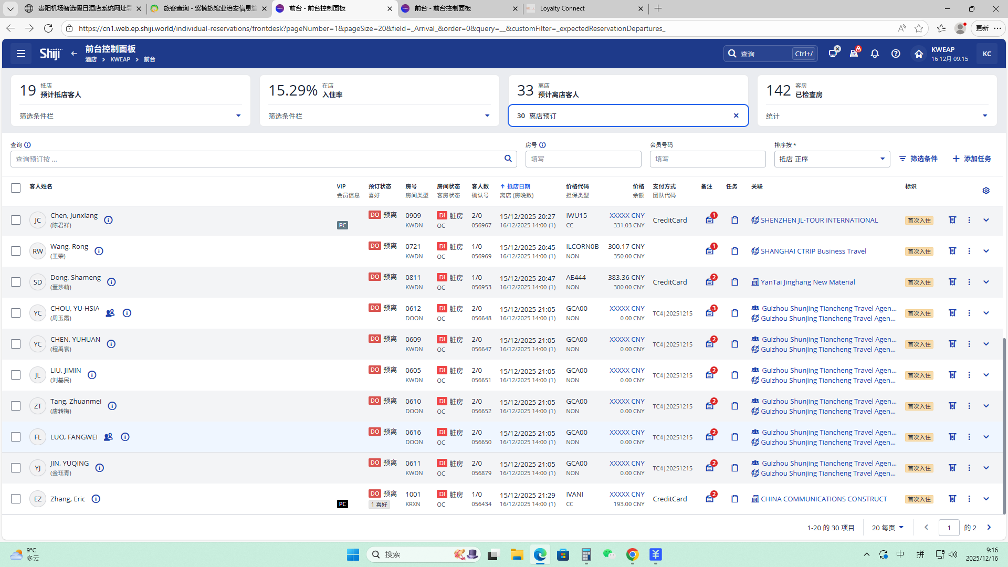Open info icon next to Dong, Shameng
Viewport: 1008px width, 567px height.
point(111,282)
